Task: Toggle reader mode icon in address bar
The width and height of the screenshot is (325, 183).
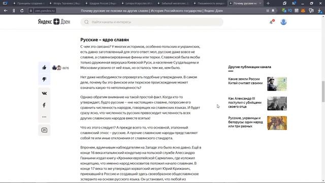Action: 268,11
